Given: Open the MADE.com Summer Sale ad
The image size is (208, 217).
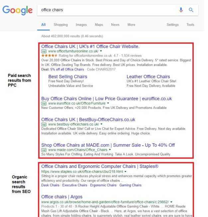Looking at the screenshot, I should click(x=108, y=145).
